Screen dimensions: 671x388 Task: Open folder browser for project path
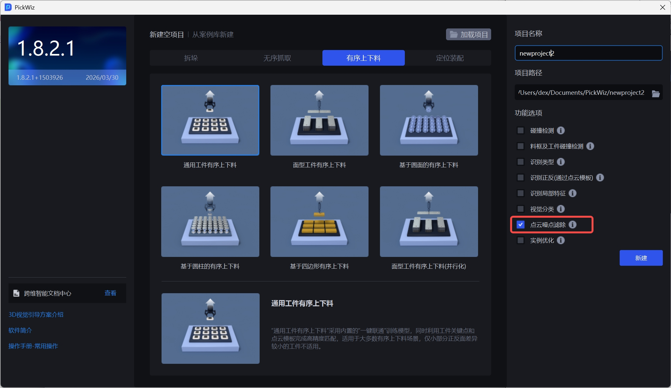click(656, 93)
